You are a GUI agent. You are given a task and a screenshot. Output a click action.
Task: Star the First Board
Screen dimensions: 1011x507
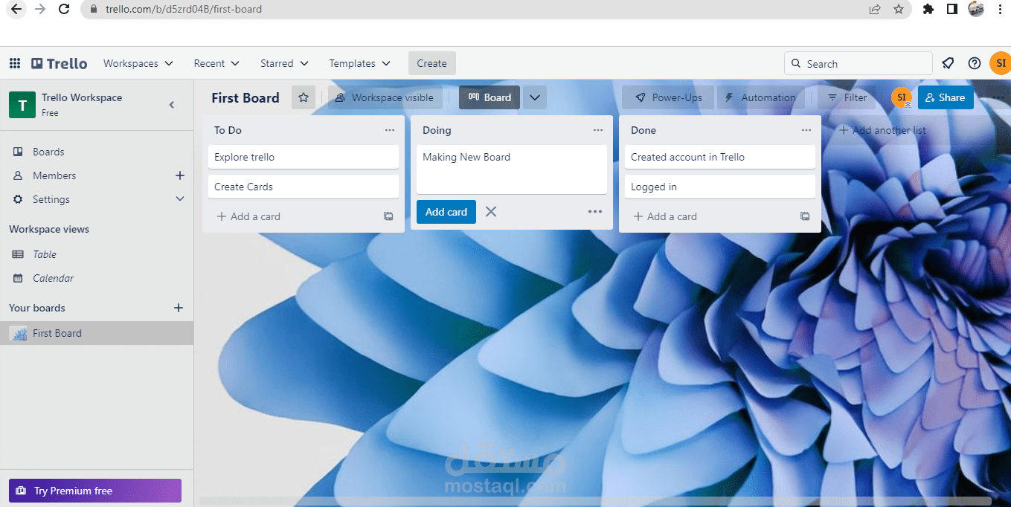(x=304, y=97)
